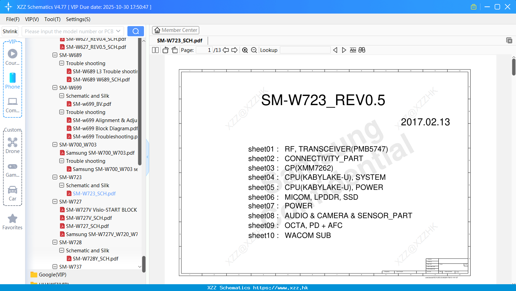This screenshot has width=516, height=291.
Task: Collapse the left panel handle
Action: tap(147, 157)
